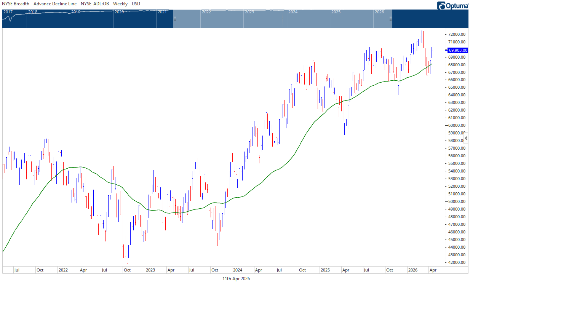Viewport: 585px width, 329px height.
Task: Click the 50000.00 price scale label
Action: [x=457, y=201]
